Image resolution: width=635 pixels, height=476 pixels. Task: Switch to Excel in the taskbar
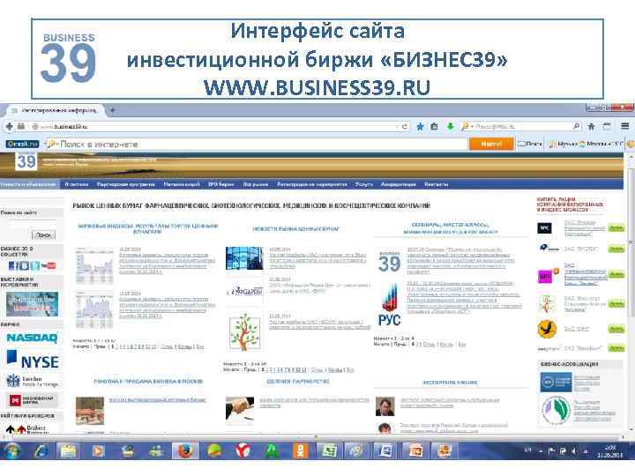329,451
